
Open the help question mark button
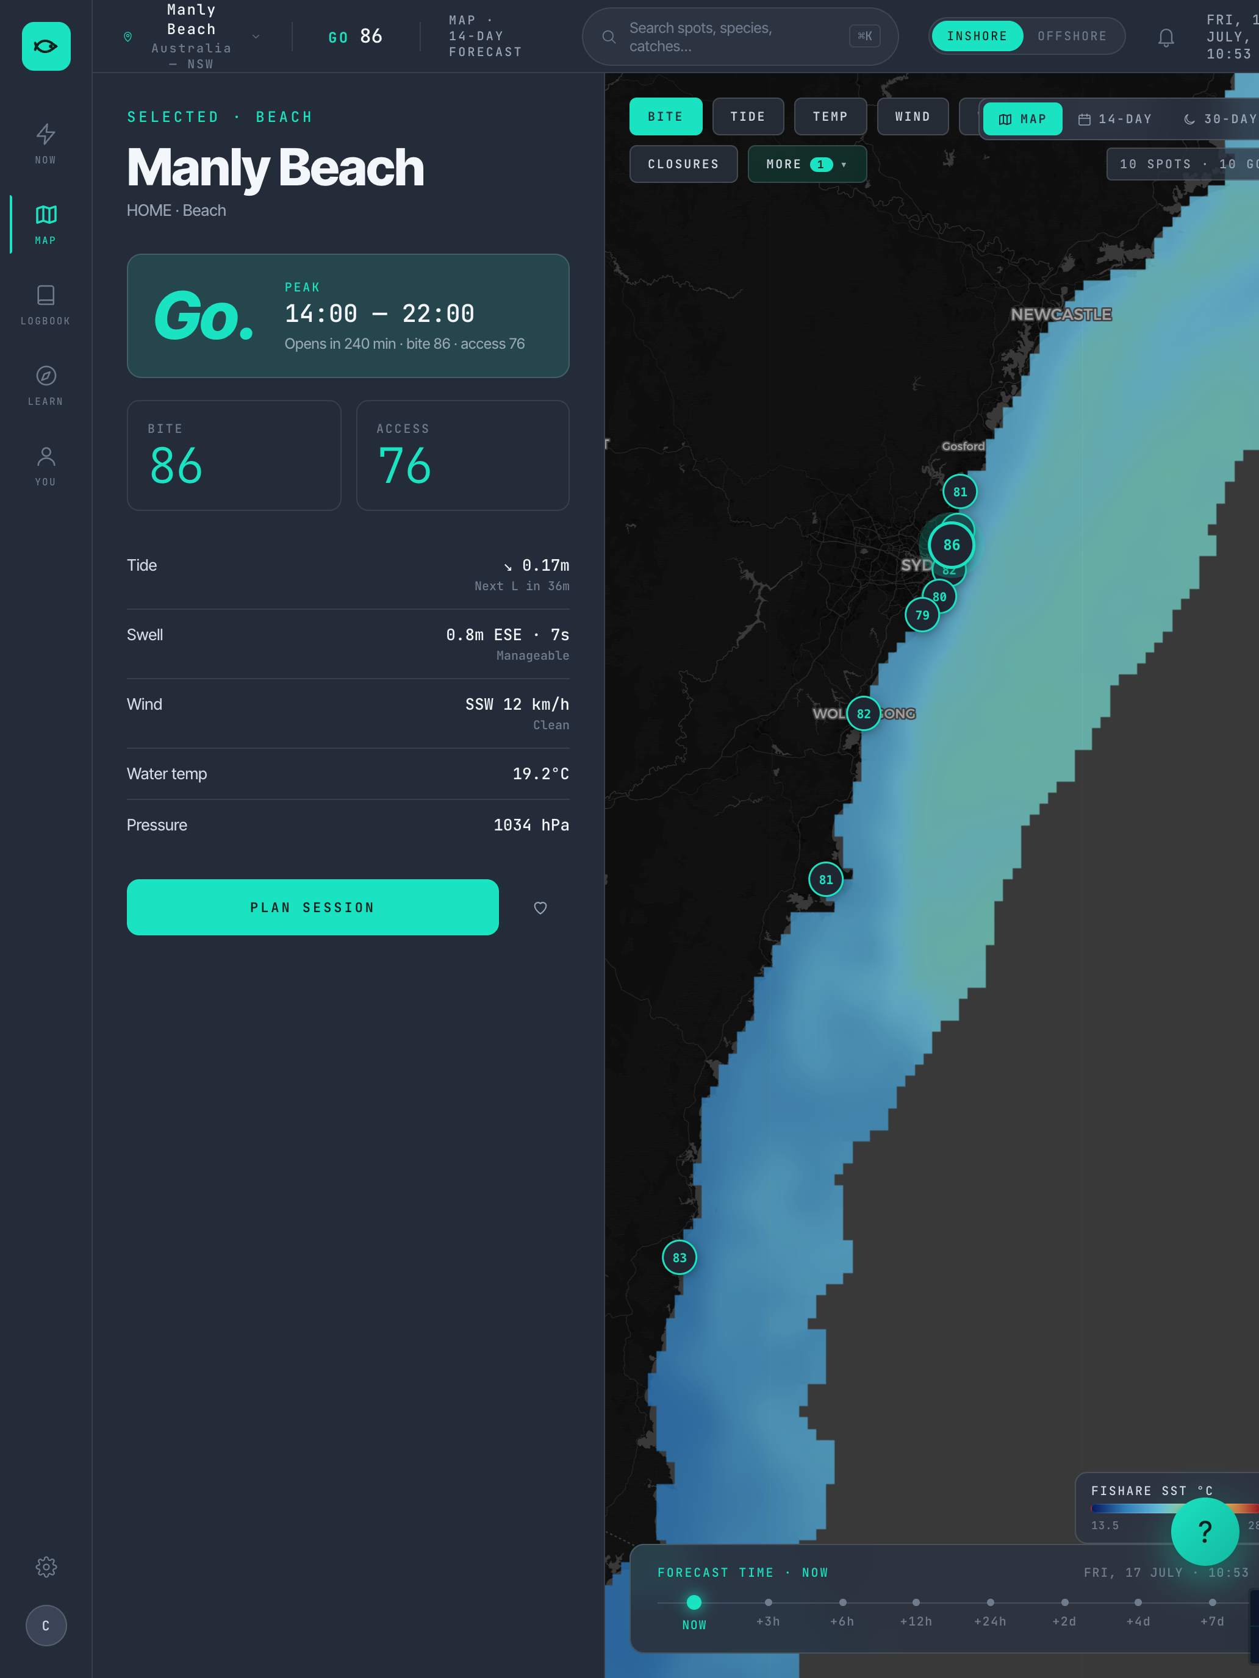coord(1205,1531)
